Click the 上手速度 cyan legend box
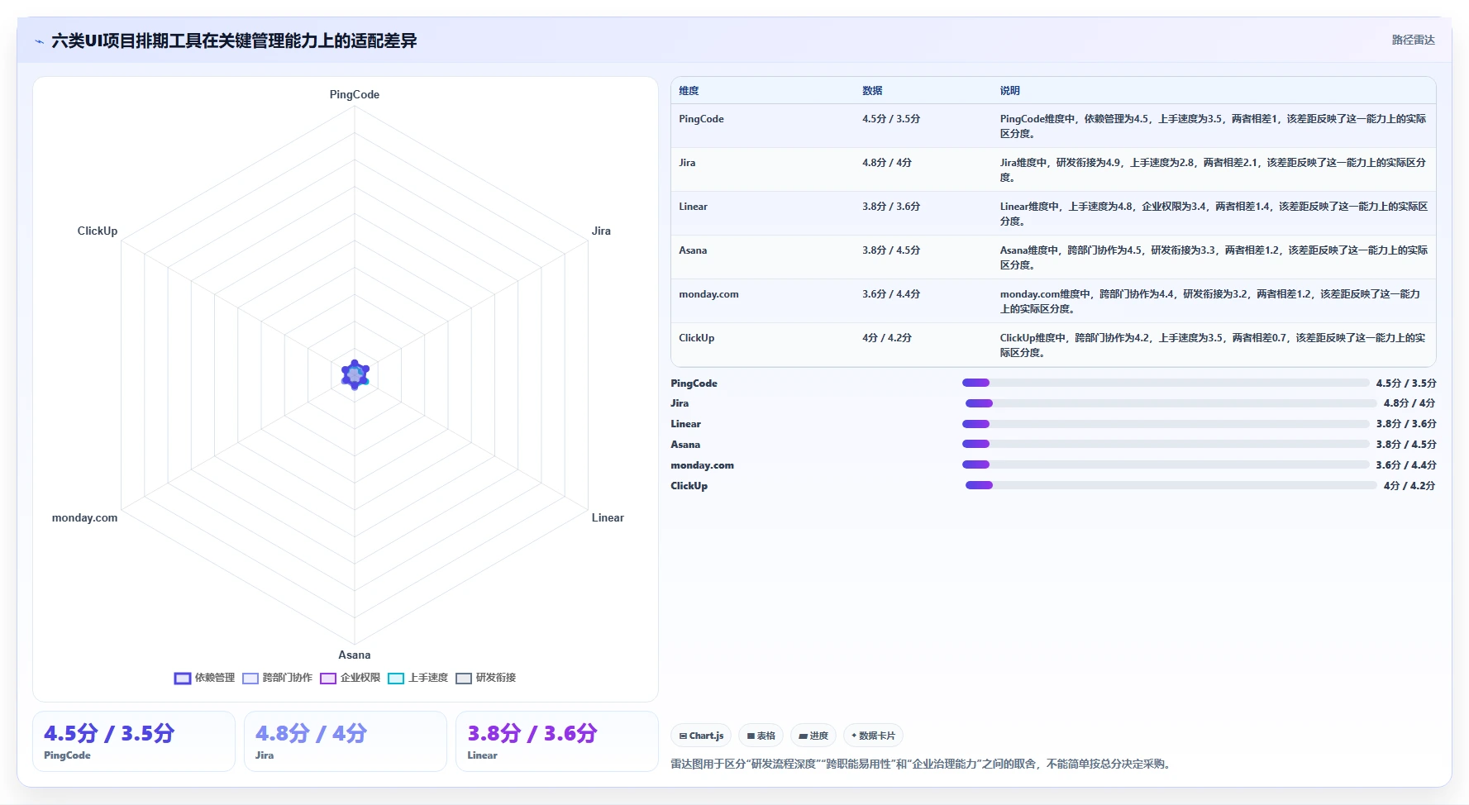Screen dimensions: 1469x805 tap(396, 679)
